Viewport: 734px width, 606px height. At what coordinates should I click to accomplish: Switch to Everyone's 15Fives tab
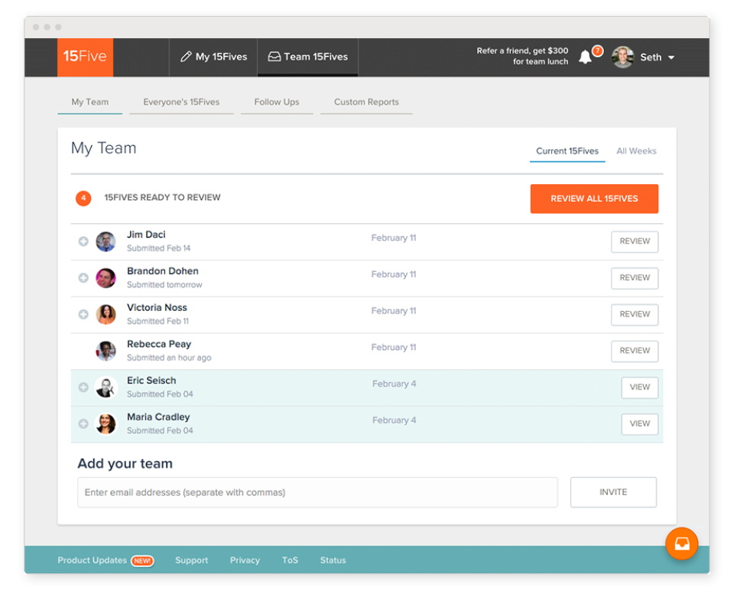(x=182, y=102)
